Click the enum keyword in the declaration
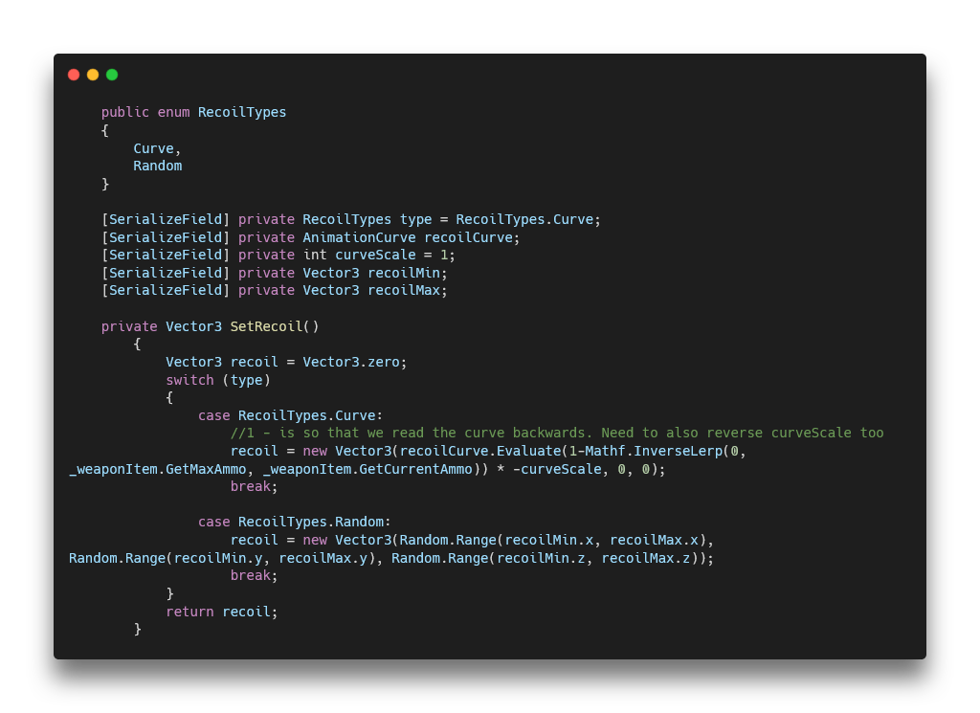Screen dimensions: 980x713 click(x=173, y=112)
